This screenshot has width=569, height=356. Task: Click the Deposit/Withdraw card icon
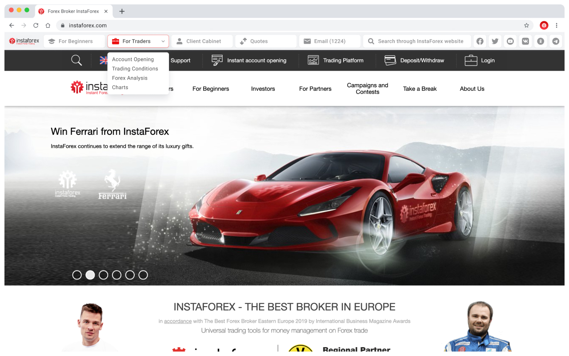390,60
